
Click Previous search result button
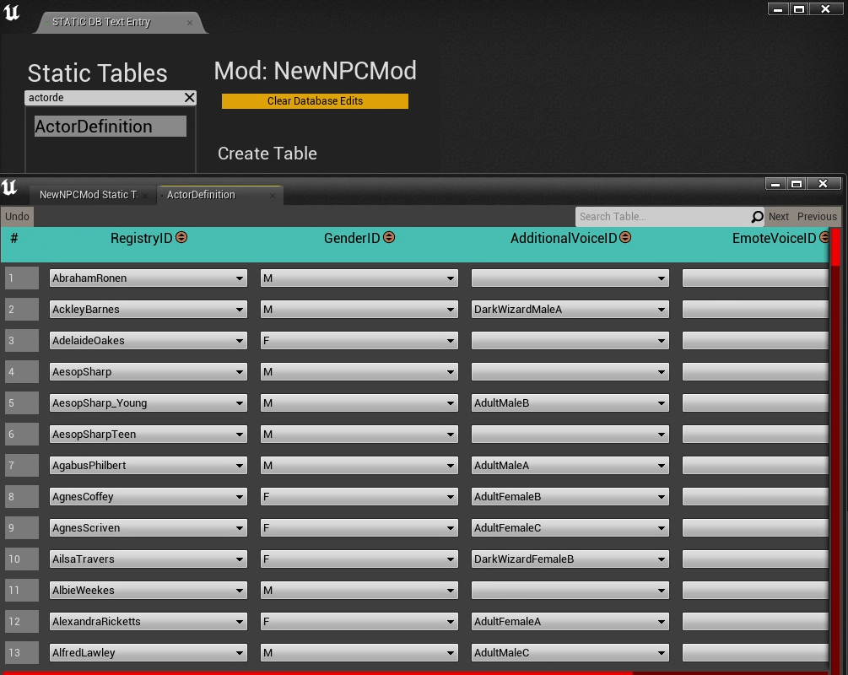[x=817, y=216]
